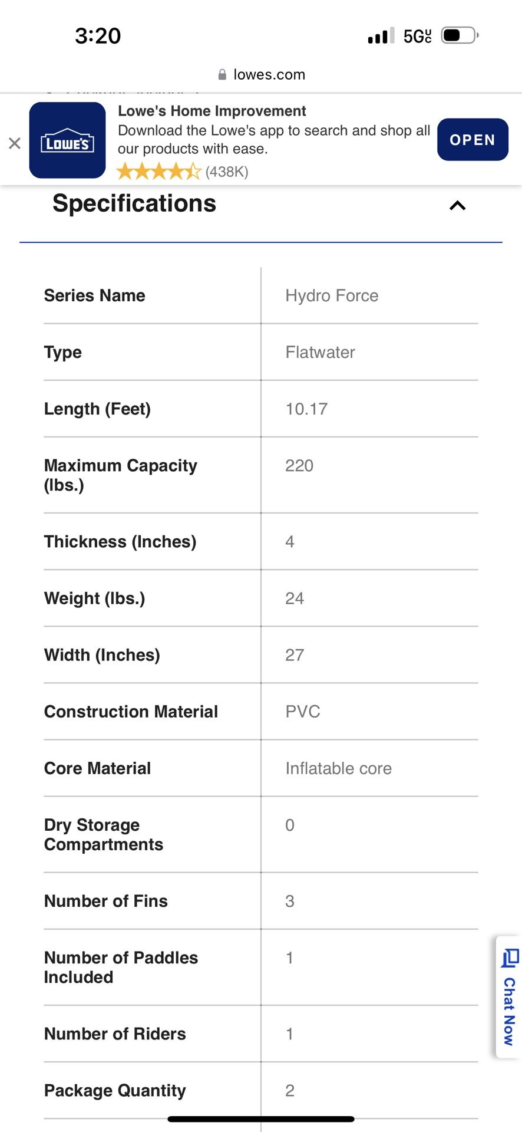Select the Series Name row label
This screenshot has height=1132, width=522.
95,295
